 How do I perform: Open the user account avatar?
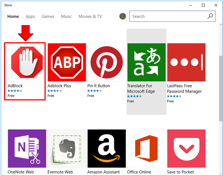123,16
